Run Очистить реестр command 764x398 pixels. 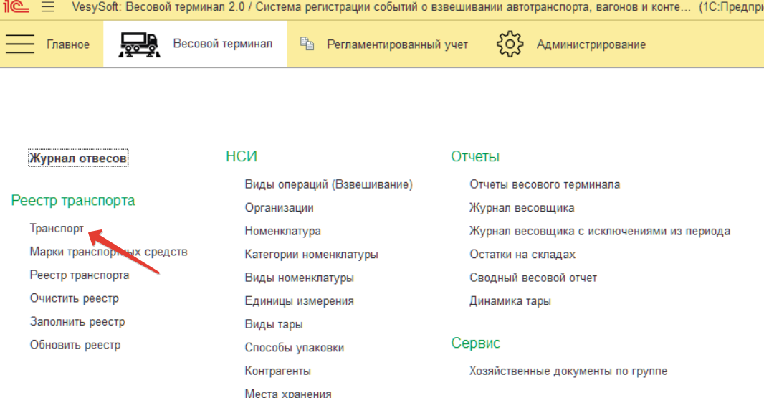(x=74, y=298)
